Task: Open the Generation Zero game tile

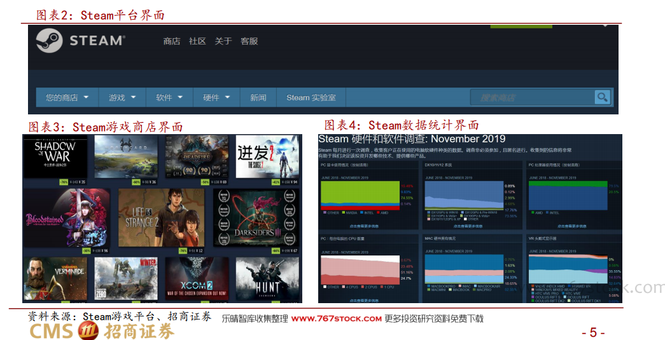Action: pyautogui.click(x=125, y=278)
